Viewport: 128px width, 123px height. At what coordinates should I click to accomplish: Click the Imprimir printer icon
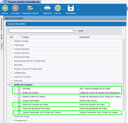pos(47,8)
